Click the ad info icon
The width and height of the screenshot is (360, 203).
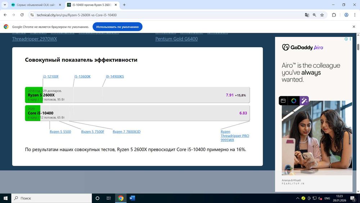click(346, 39)
